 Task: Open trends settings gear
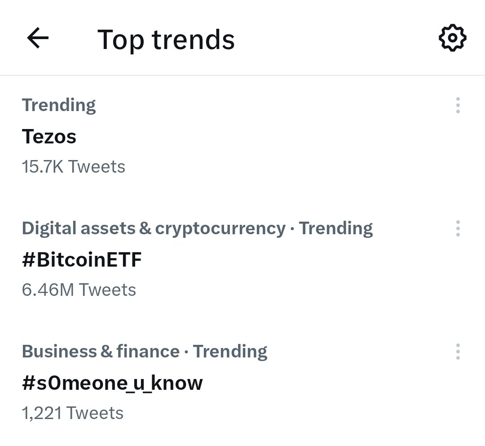tap(452, 38)
